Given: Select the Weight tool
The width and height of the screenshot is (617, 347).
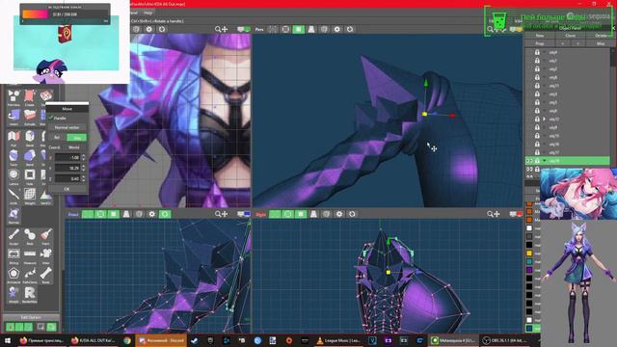Looking at the screenshot, I should pos(30,196).
